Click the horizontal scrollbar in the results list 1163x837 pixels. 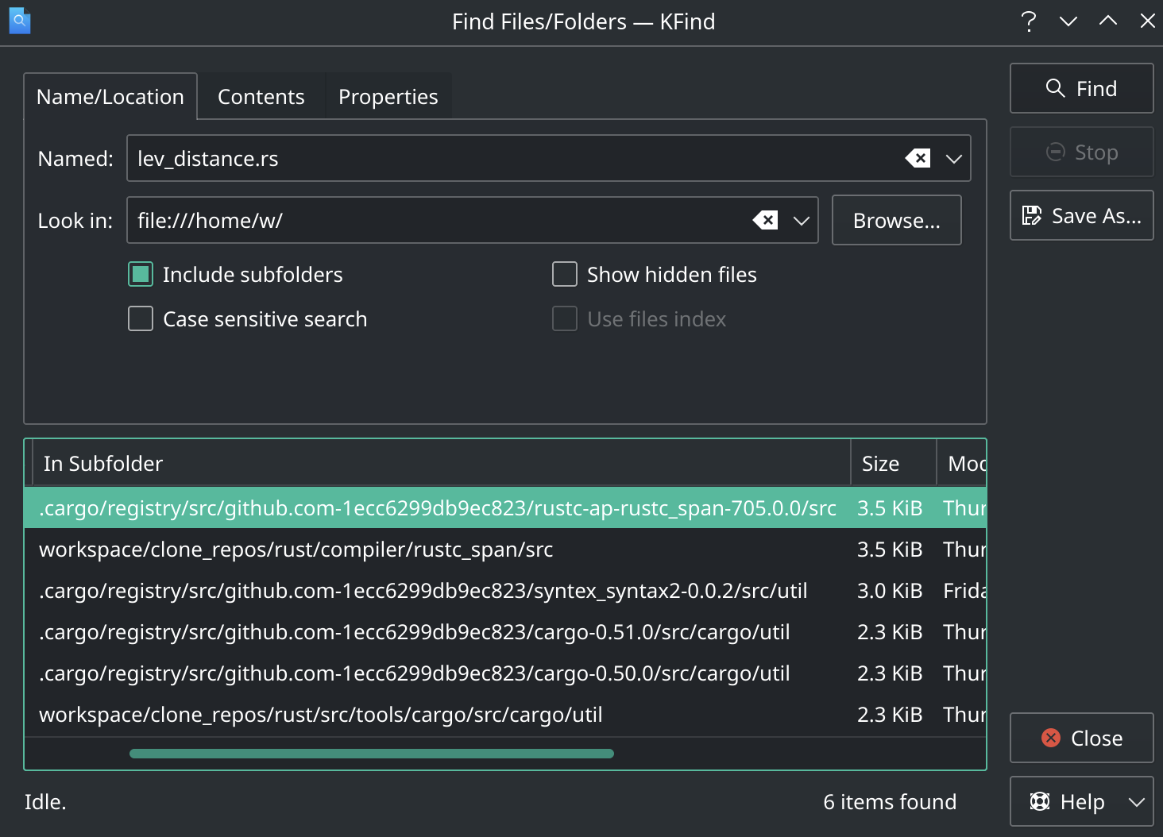pos(371,754)
